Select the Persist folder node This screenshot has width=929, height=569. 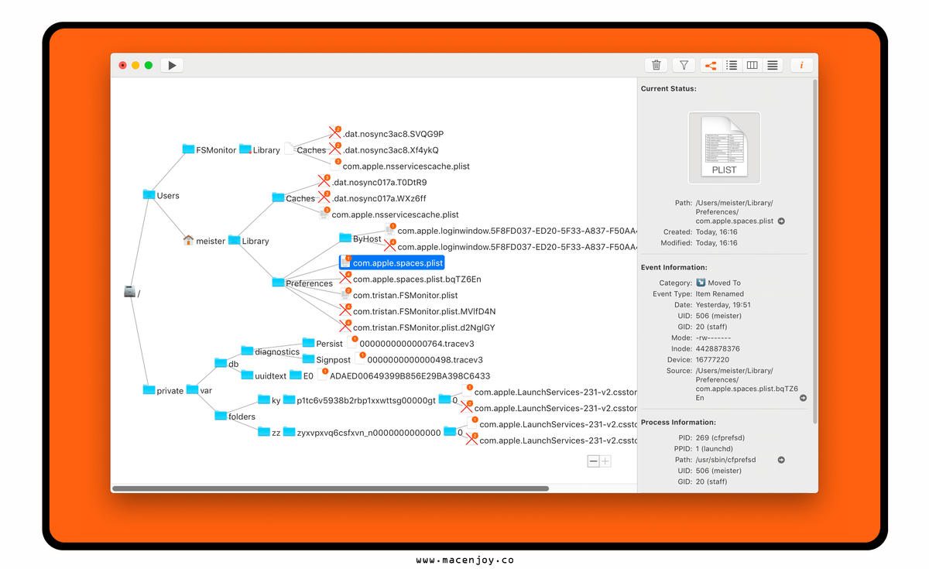click(x=323, y=343)
